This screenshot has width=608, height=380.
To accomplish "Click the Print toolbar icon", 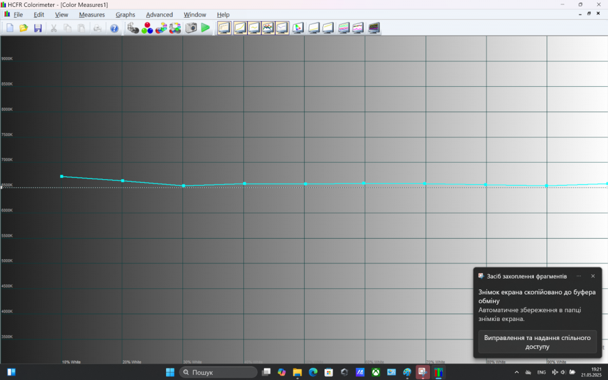I will tap(98, 28).
